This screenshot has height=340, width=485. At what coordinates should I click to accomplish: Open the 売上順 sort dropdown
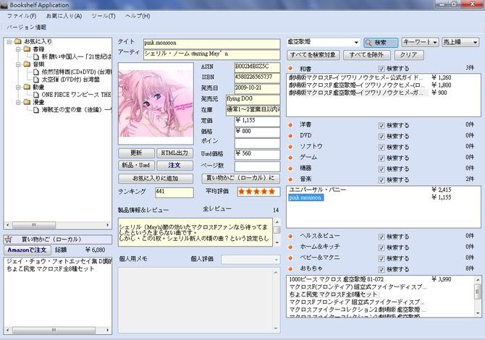(460, 42)
